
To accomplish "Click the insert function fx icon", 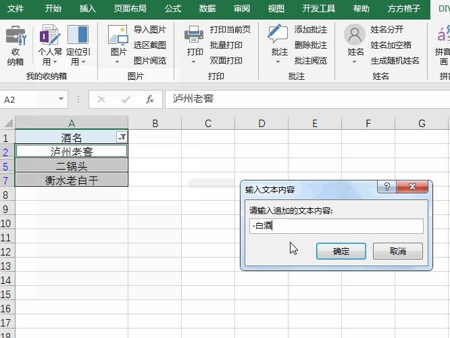I will coord(150,99).
